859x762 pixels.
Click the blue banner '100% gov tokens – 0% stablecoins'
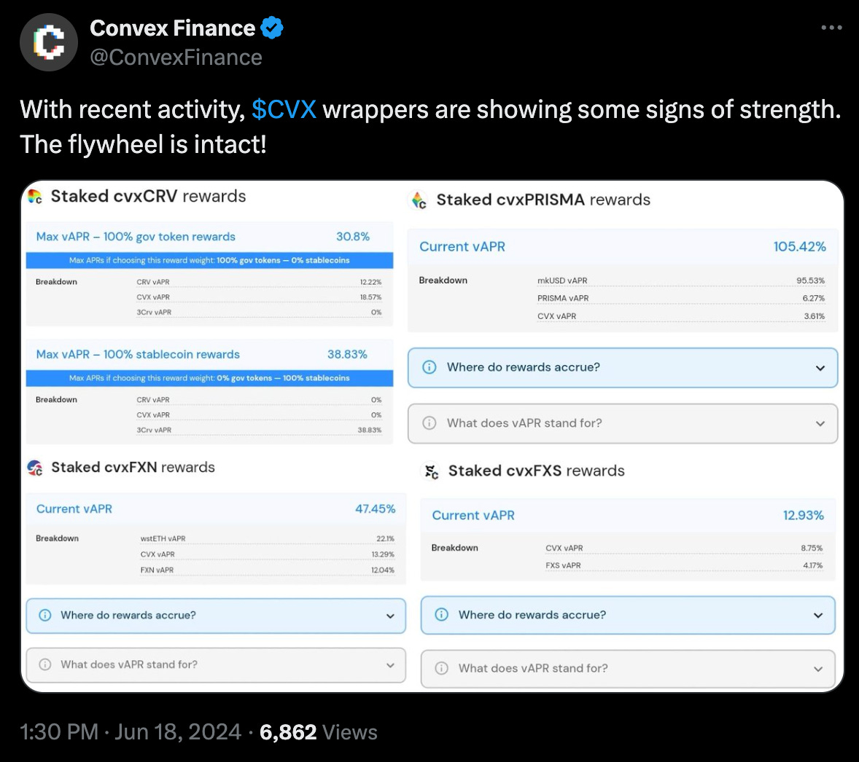click(209, 261)
